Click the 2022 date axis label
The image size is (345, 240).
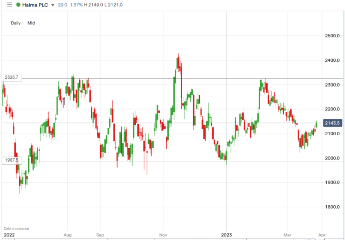tap(9, 235)
